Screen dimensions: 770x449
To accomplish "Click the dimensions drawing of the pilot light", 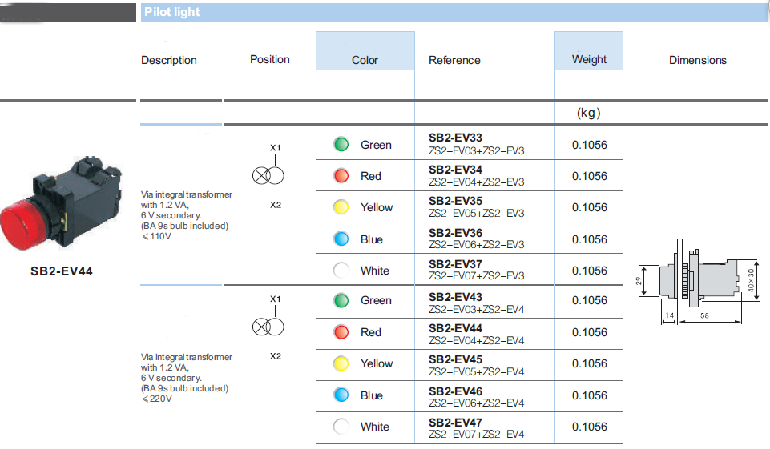I will (x=699, y=283).
